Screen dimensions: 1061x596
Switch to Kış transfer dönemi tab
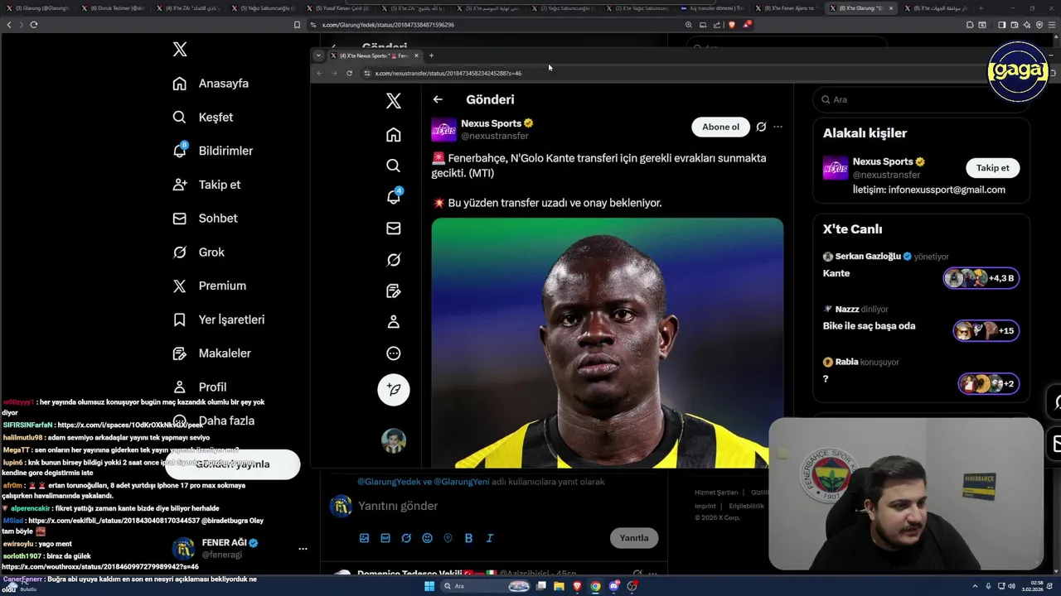710,8
